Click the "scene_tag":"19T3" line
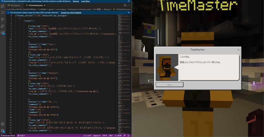Screen dimensions: 264x137 (39, 84)
